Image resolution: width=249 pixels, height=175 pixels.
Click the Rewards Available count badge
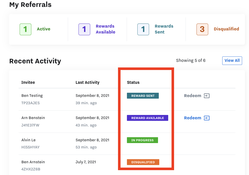pos(84,29)
